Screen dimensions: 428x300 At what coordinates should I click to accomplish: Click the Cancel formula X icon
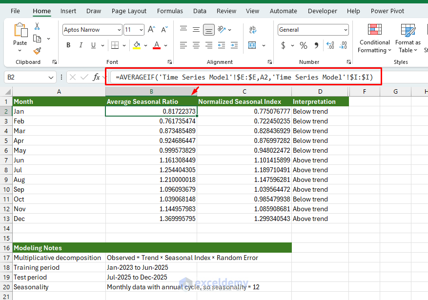point(73,77)
